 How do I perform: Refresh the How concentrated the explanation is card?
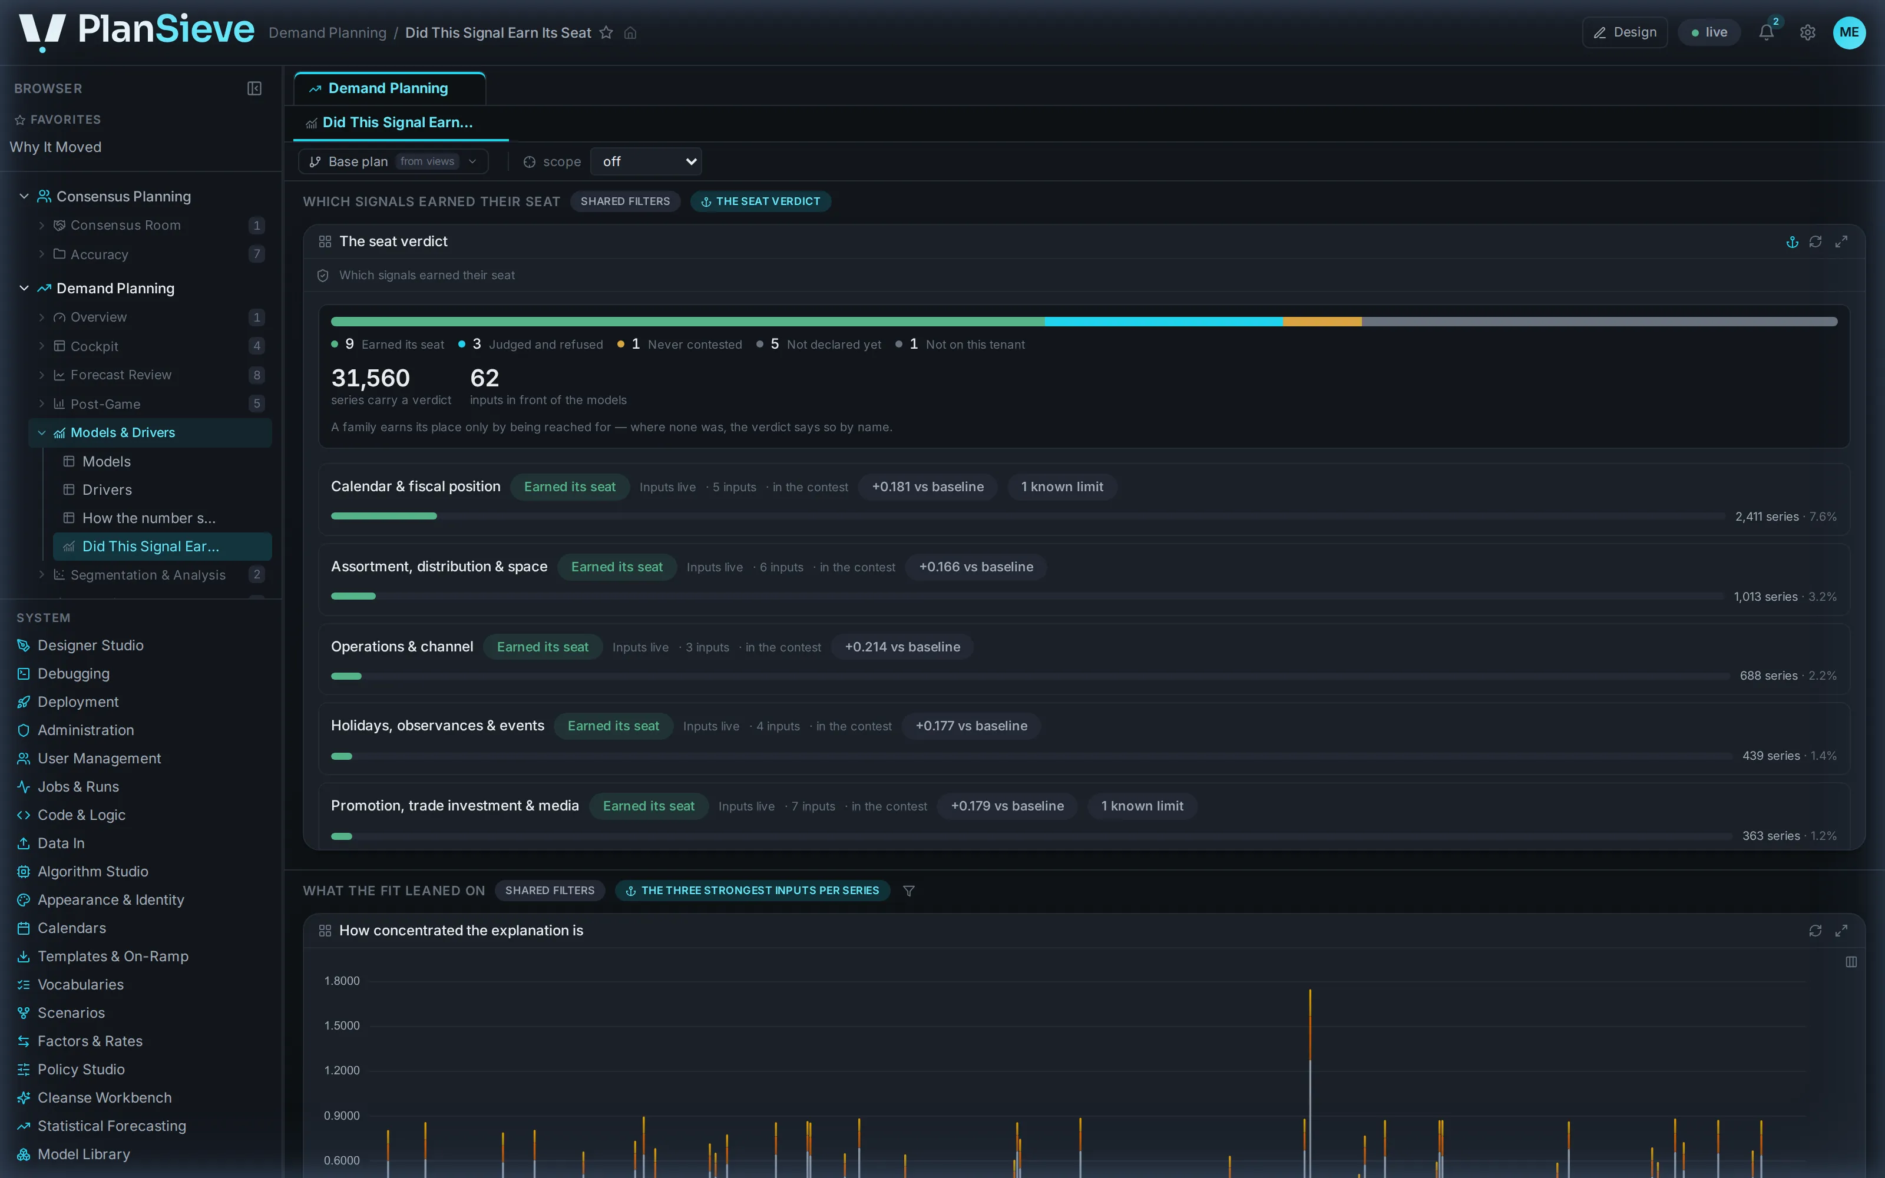1815,930
